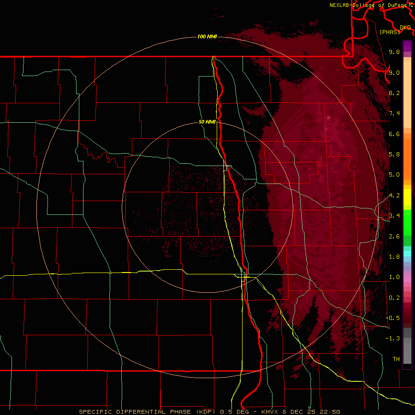Viewport: 415px width, 415px height.
Task: Click the 100 NMI range ring label
Action: [x=207, y=36]
